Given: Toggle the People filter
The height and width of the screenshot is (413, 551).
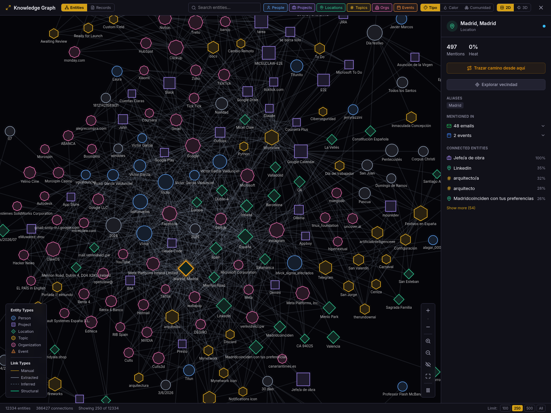Looking at the screenshot, I should coord(275,8).
